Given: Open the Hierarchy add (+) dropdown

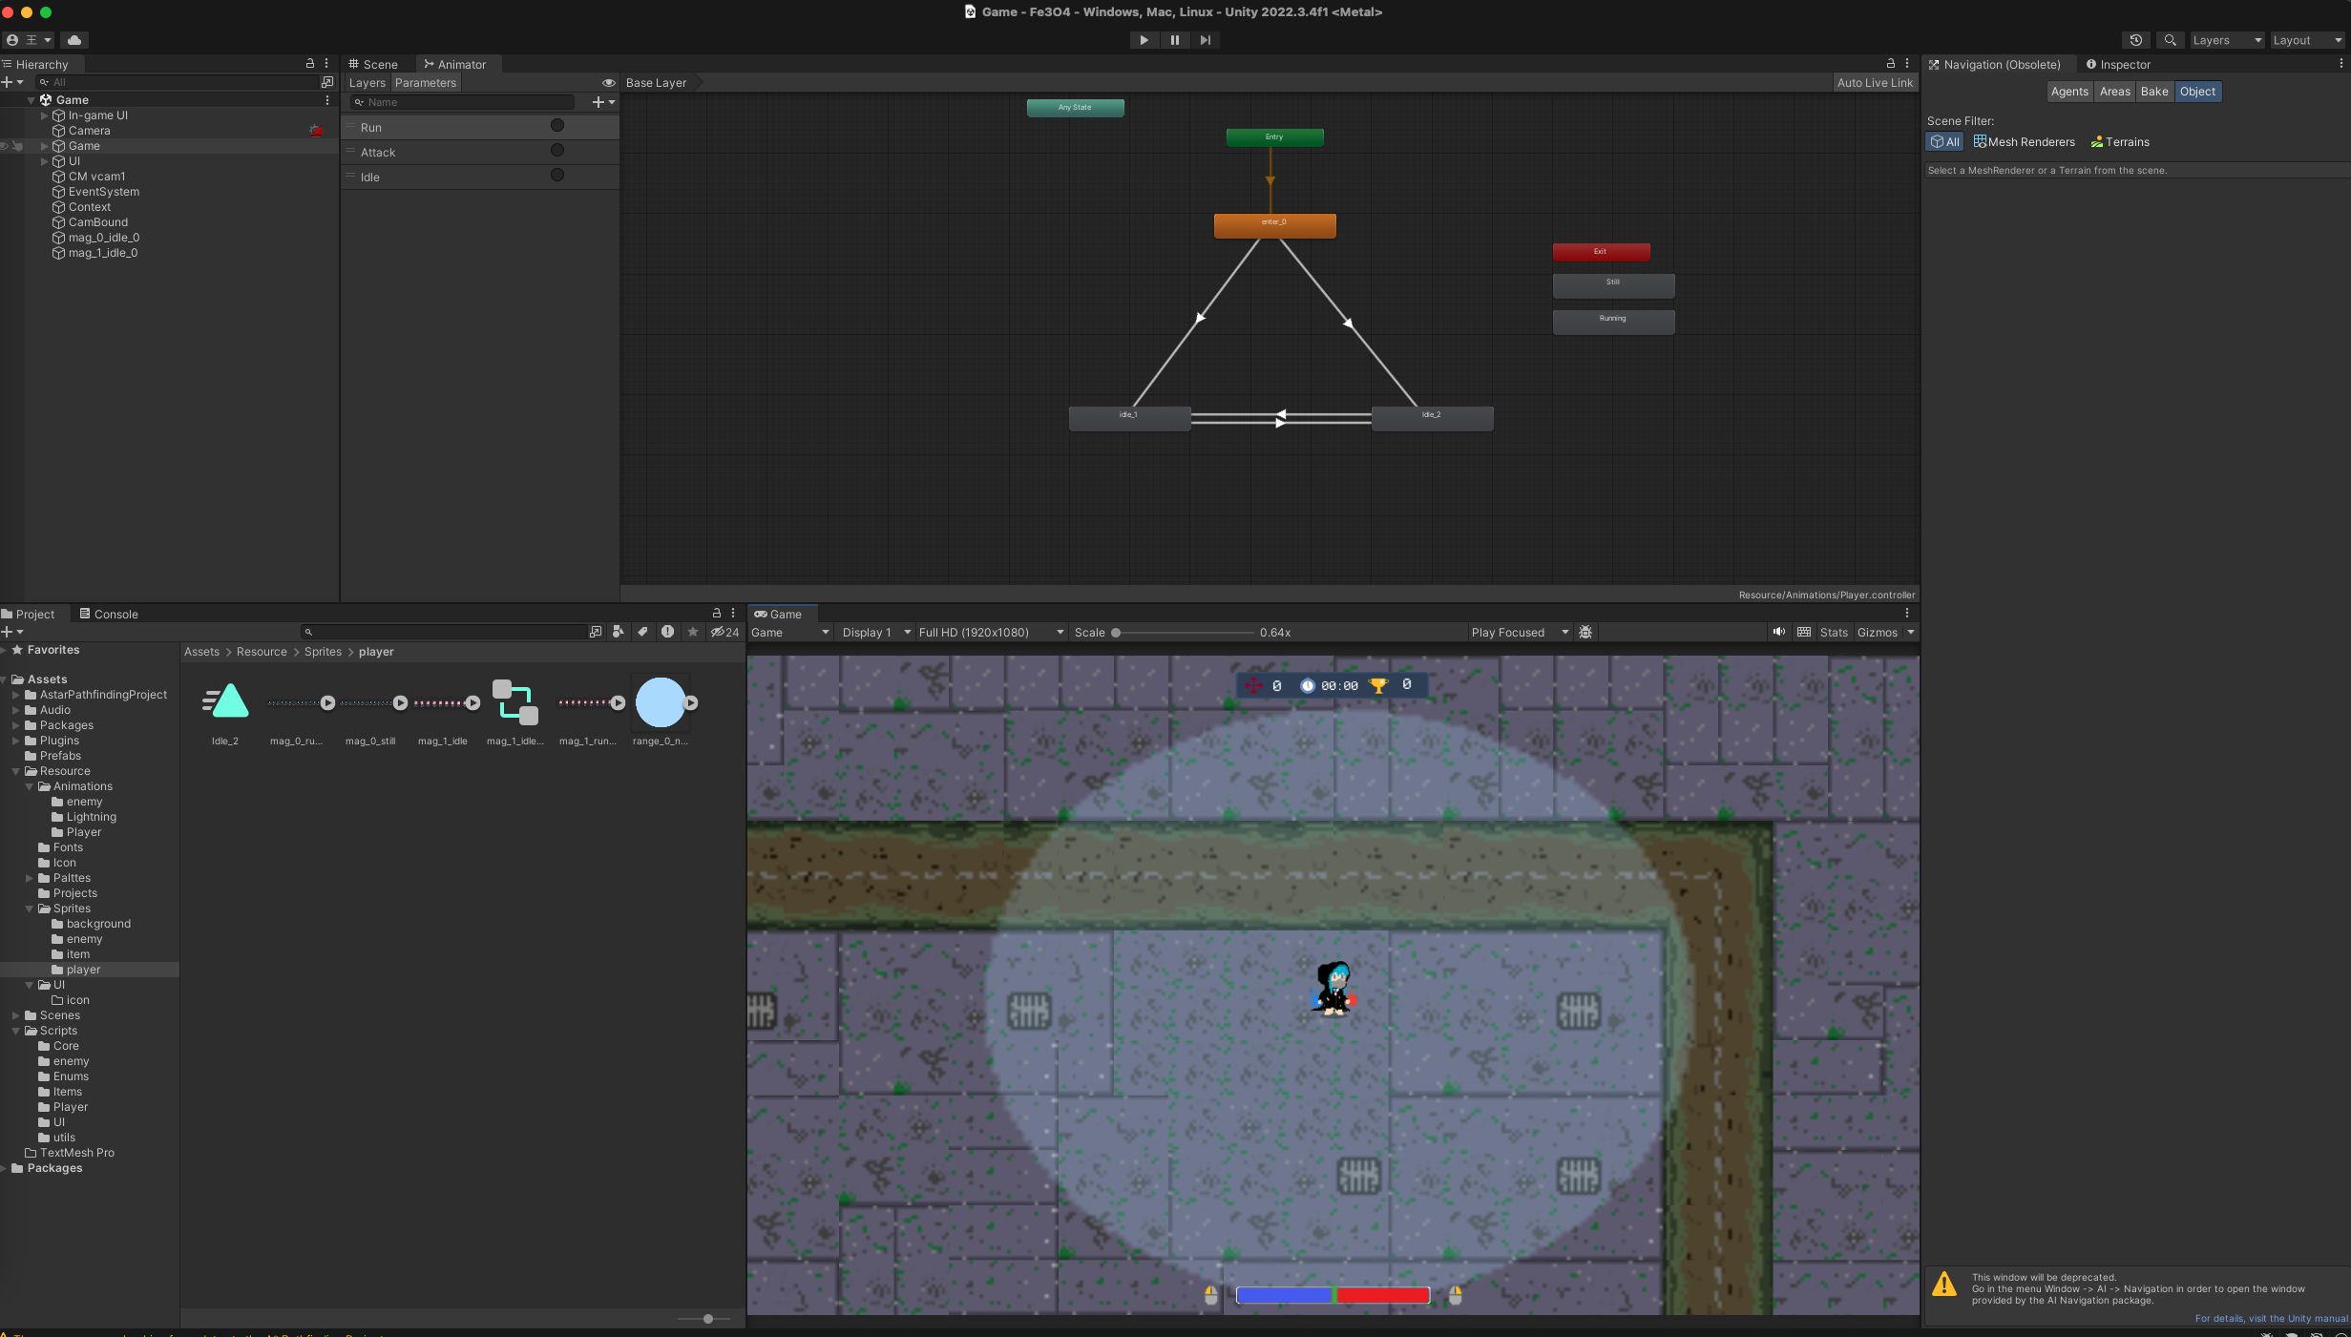Looking at the screenshot, I should (11, 82).
